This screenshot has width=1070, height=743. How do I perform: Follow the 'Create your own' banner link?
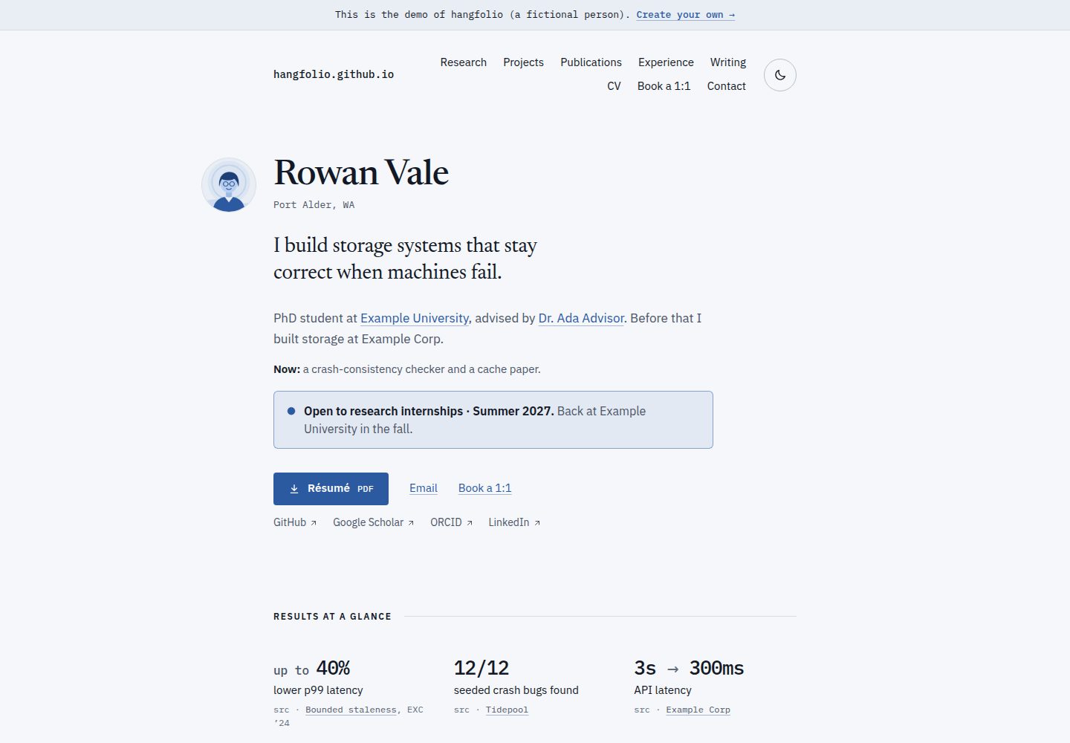[685, 15]
